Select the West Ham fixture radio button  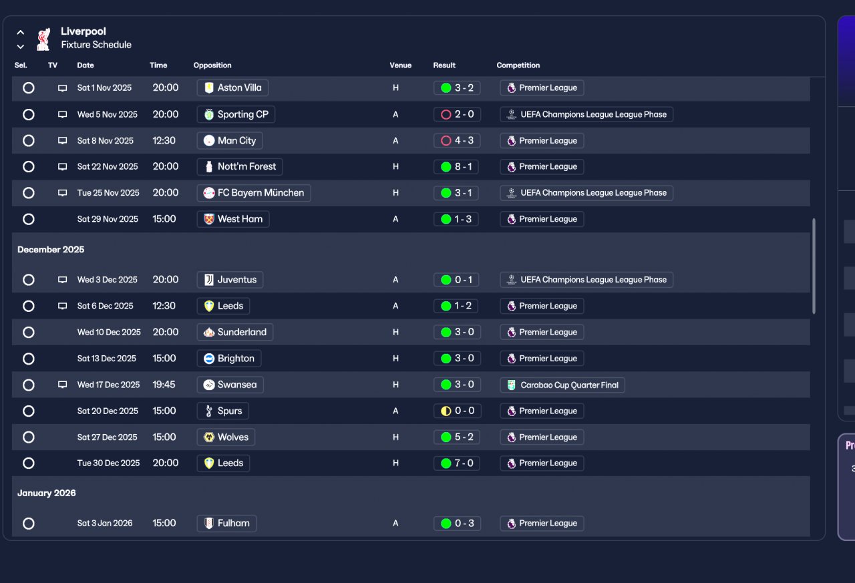[x=29, y=219]
